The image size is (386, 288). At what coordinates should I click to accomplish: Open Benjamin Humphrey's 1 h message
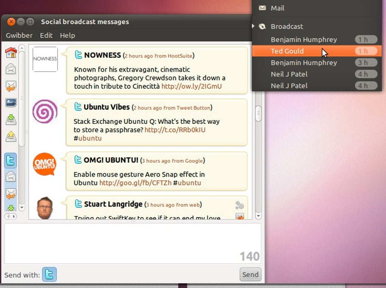point(317,40)
